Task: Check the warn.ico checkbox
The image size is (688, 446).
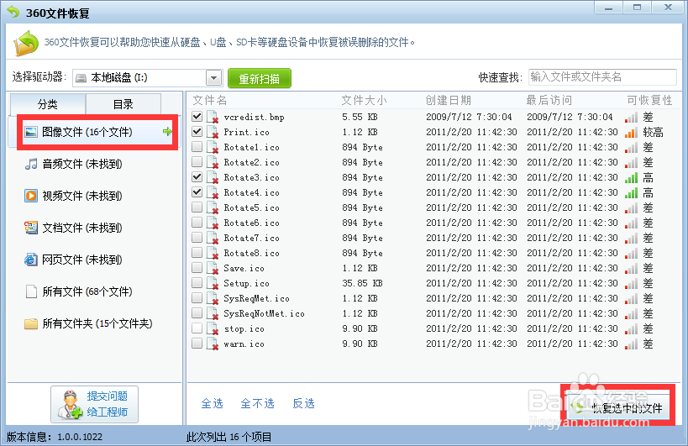Action: (x=197, y=343)
